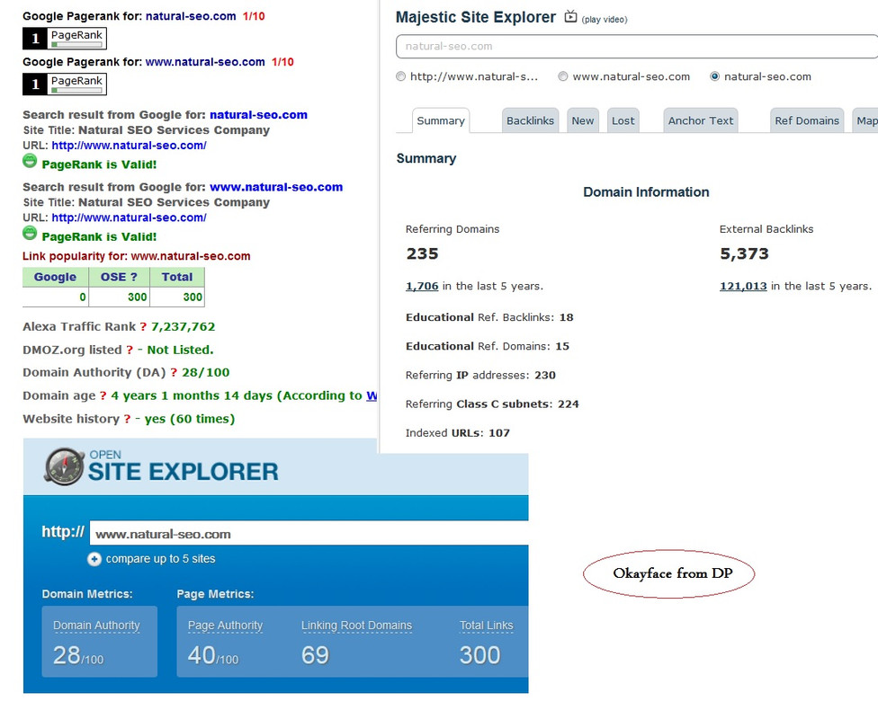Screen dimensions: 878x719
Task: Click the Linking Root Domains label
Action: pos(356,626)
